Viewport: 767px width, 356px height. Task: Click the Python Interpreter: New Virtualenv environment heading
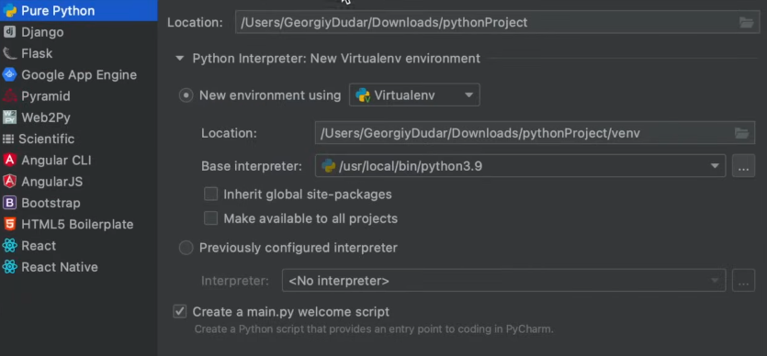pos(336,59)
